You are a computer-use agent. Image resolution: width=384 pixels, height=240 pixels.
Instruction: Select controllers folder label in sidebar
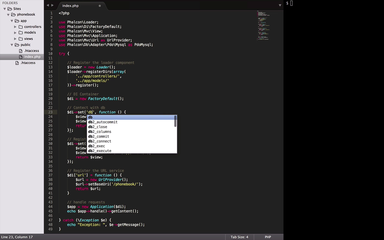[x=33, y=27]
